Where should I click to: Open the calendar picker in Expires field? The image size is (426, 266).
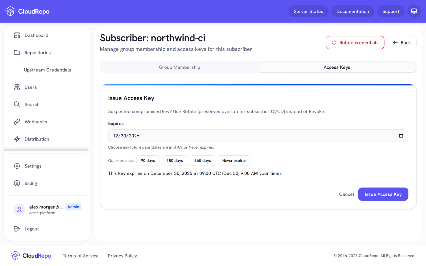click(x=401, y=136)
